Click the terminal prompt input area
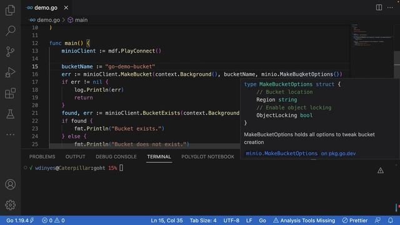 121,168
